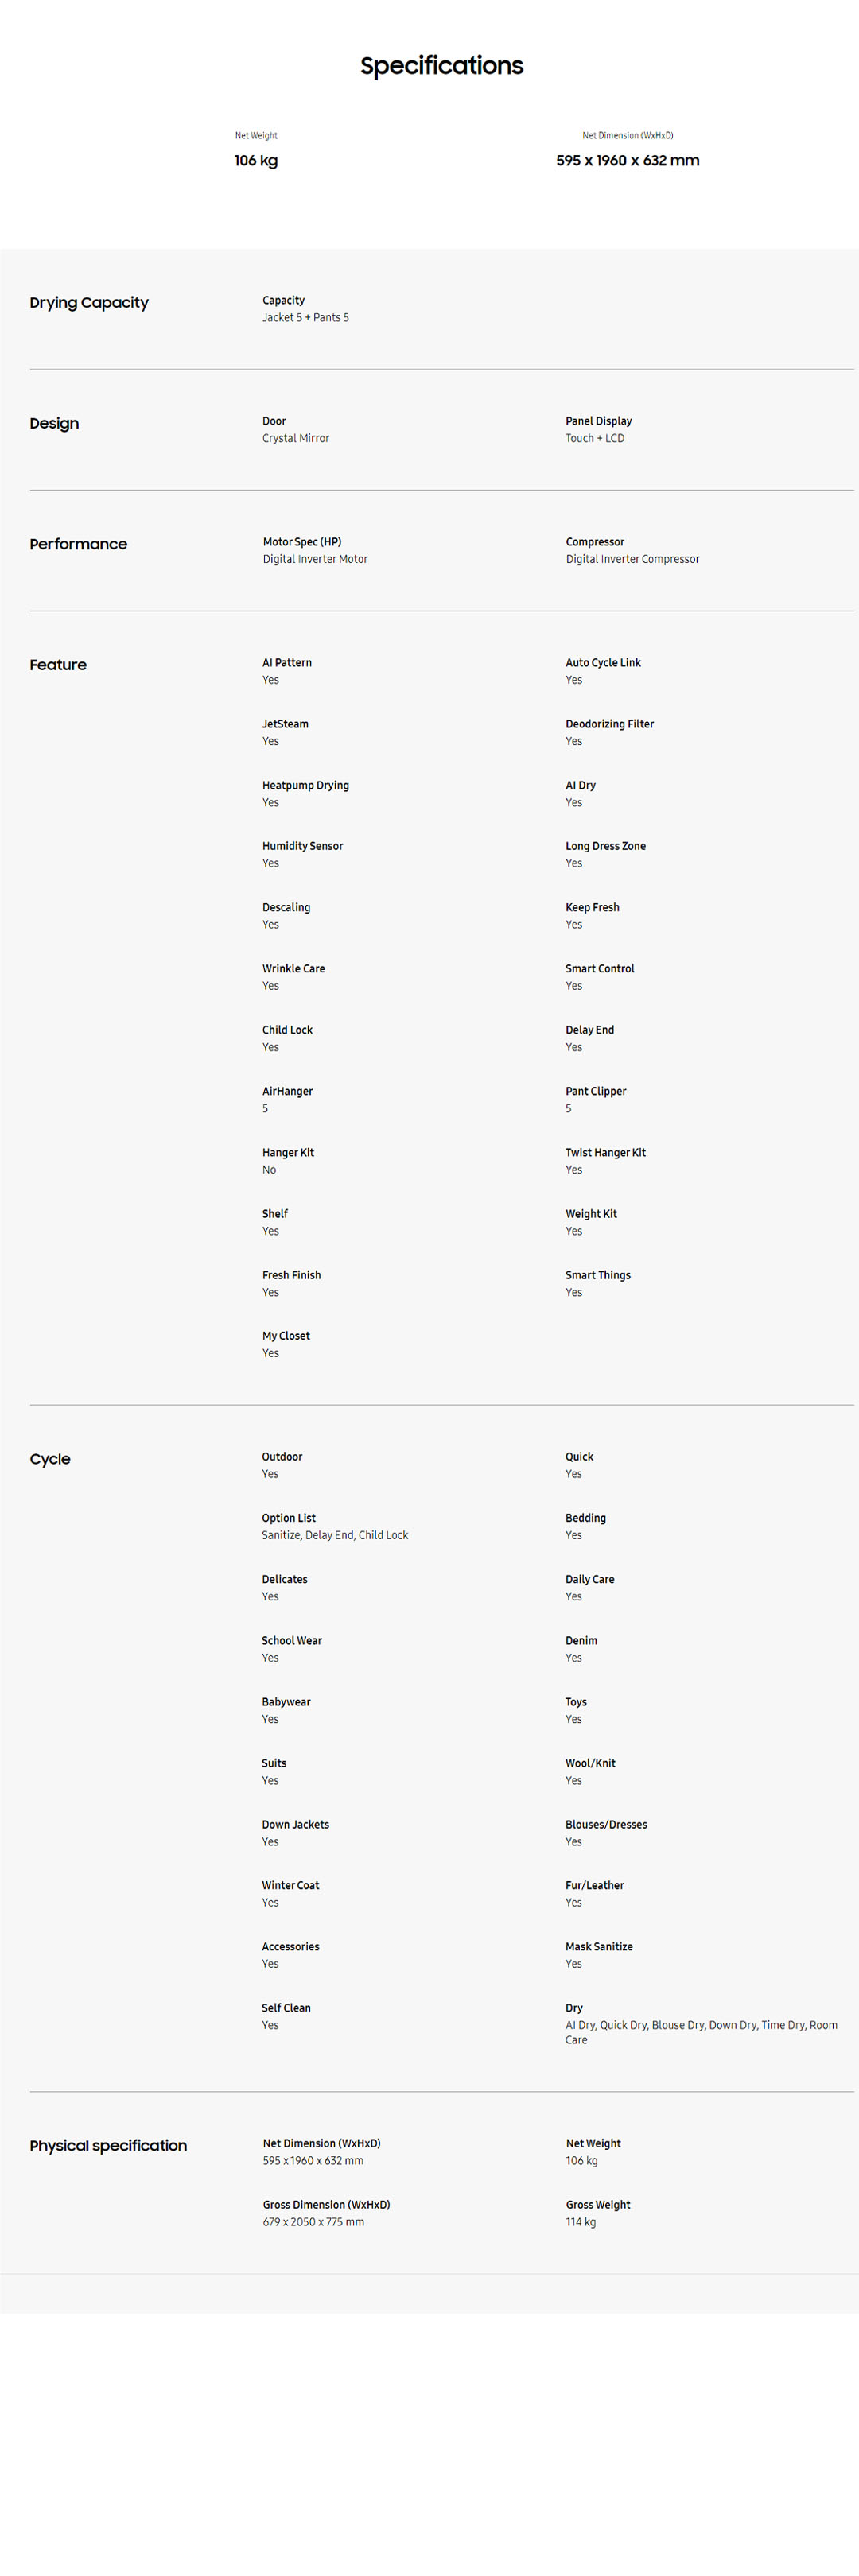Select the Physical specification section heading
Image resolution: width=859 pixels, height=2576 pixels.
pyautogui.click(x=108, y=2146)
